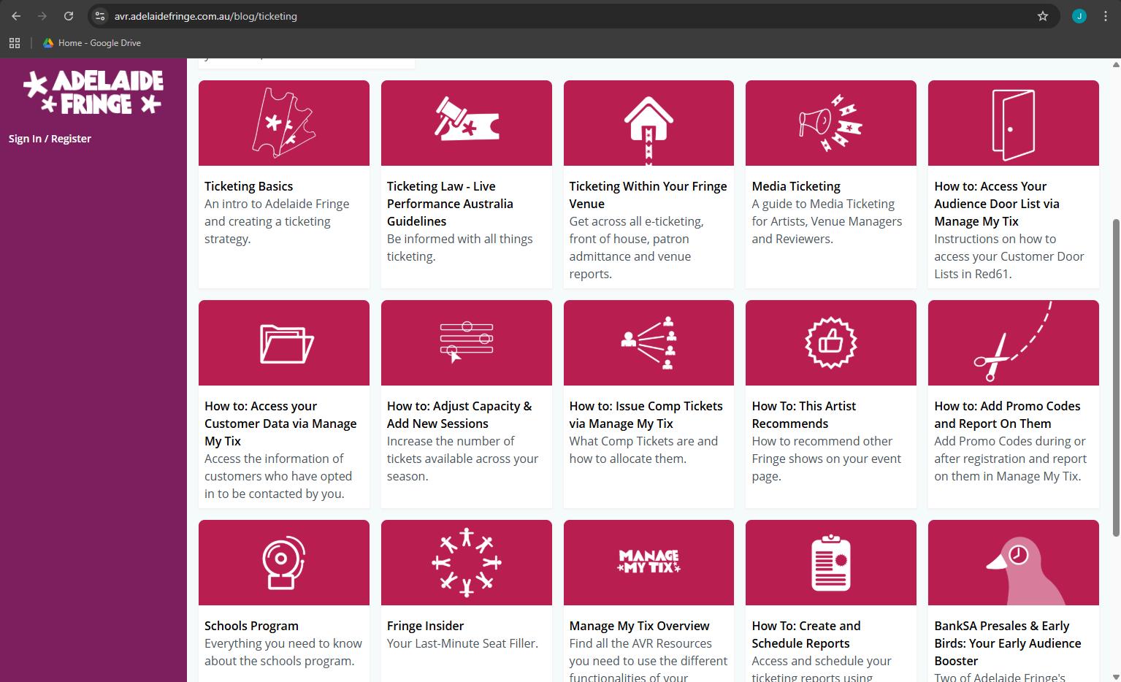
Task: Click the gavel icon for Ticketing Law card
Action: coord(467,118)
